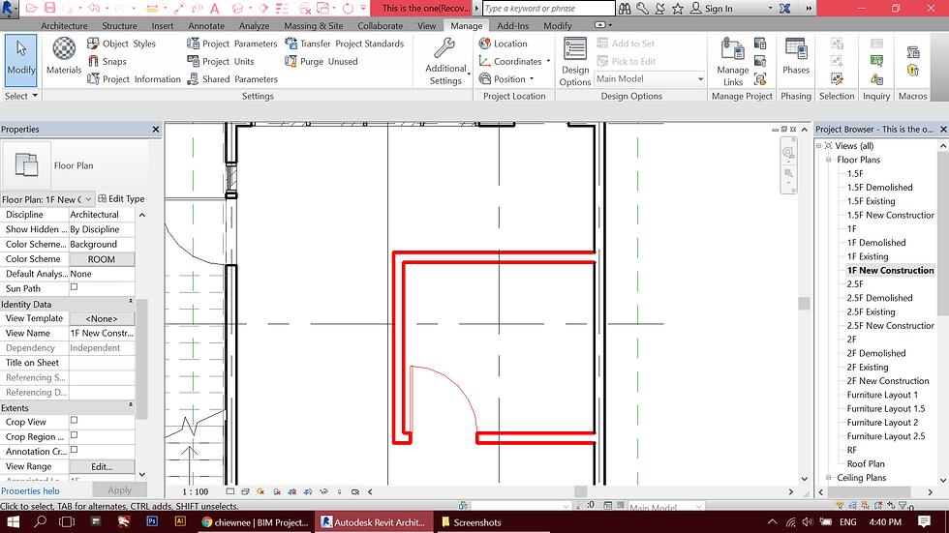Open the Position dropdown
This screenshot has height=533, width=949.
coord(507,79)
